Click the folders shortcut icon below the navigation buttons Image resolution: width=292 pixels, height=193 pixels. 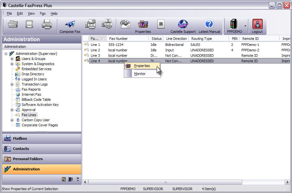(71, 179)
